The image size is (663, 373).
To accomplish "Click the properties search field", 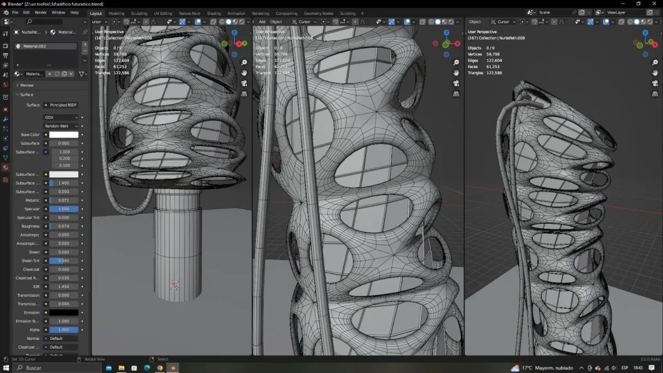I will [x=44, y=22].
